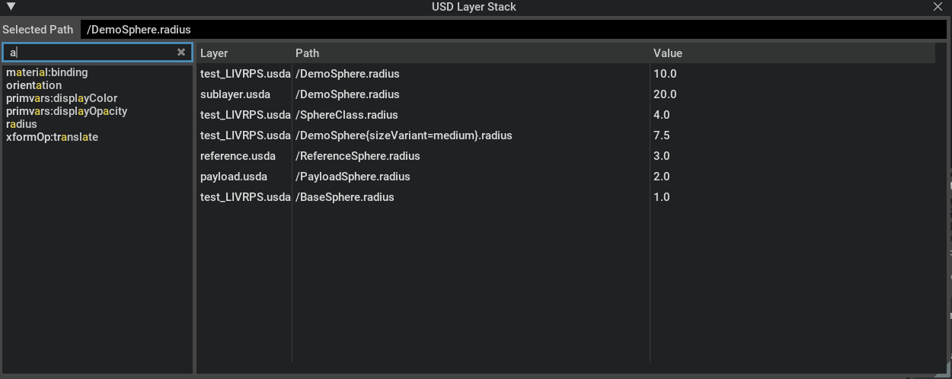
Task: Select payload.usda layer row
Action: tap(233, 177)
